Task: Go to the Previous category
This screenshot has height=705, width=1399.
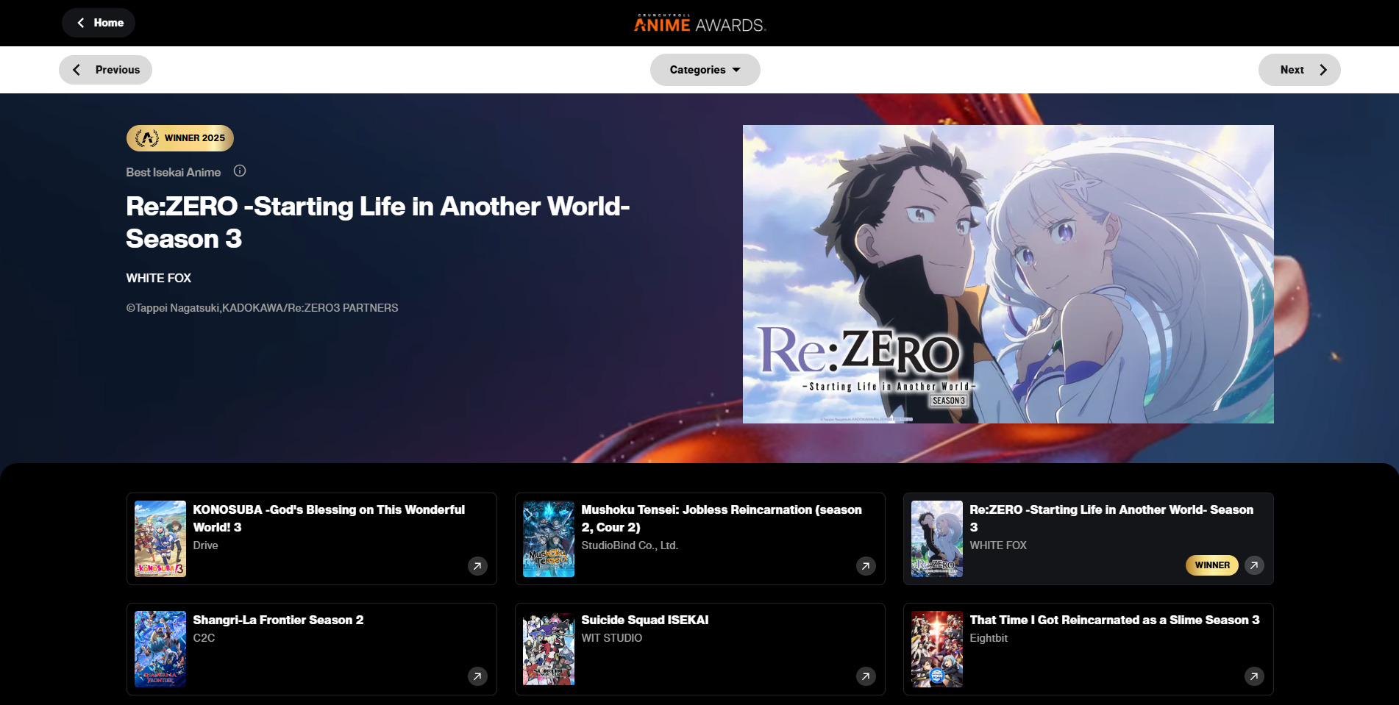Action: [106, 70]
